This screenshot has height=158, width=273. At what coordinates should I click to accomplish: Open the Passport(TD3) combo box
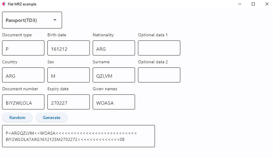(x=32, y=20)
